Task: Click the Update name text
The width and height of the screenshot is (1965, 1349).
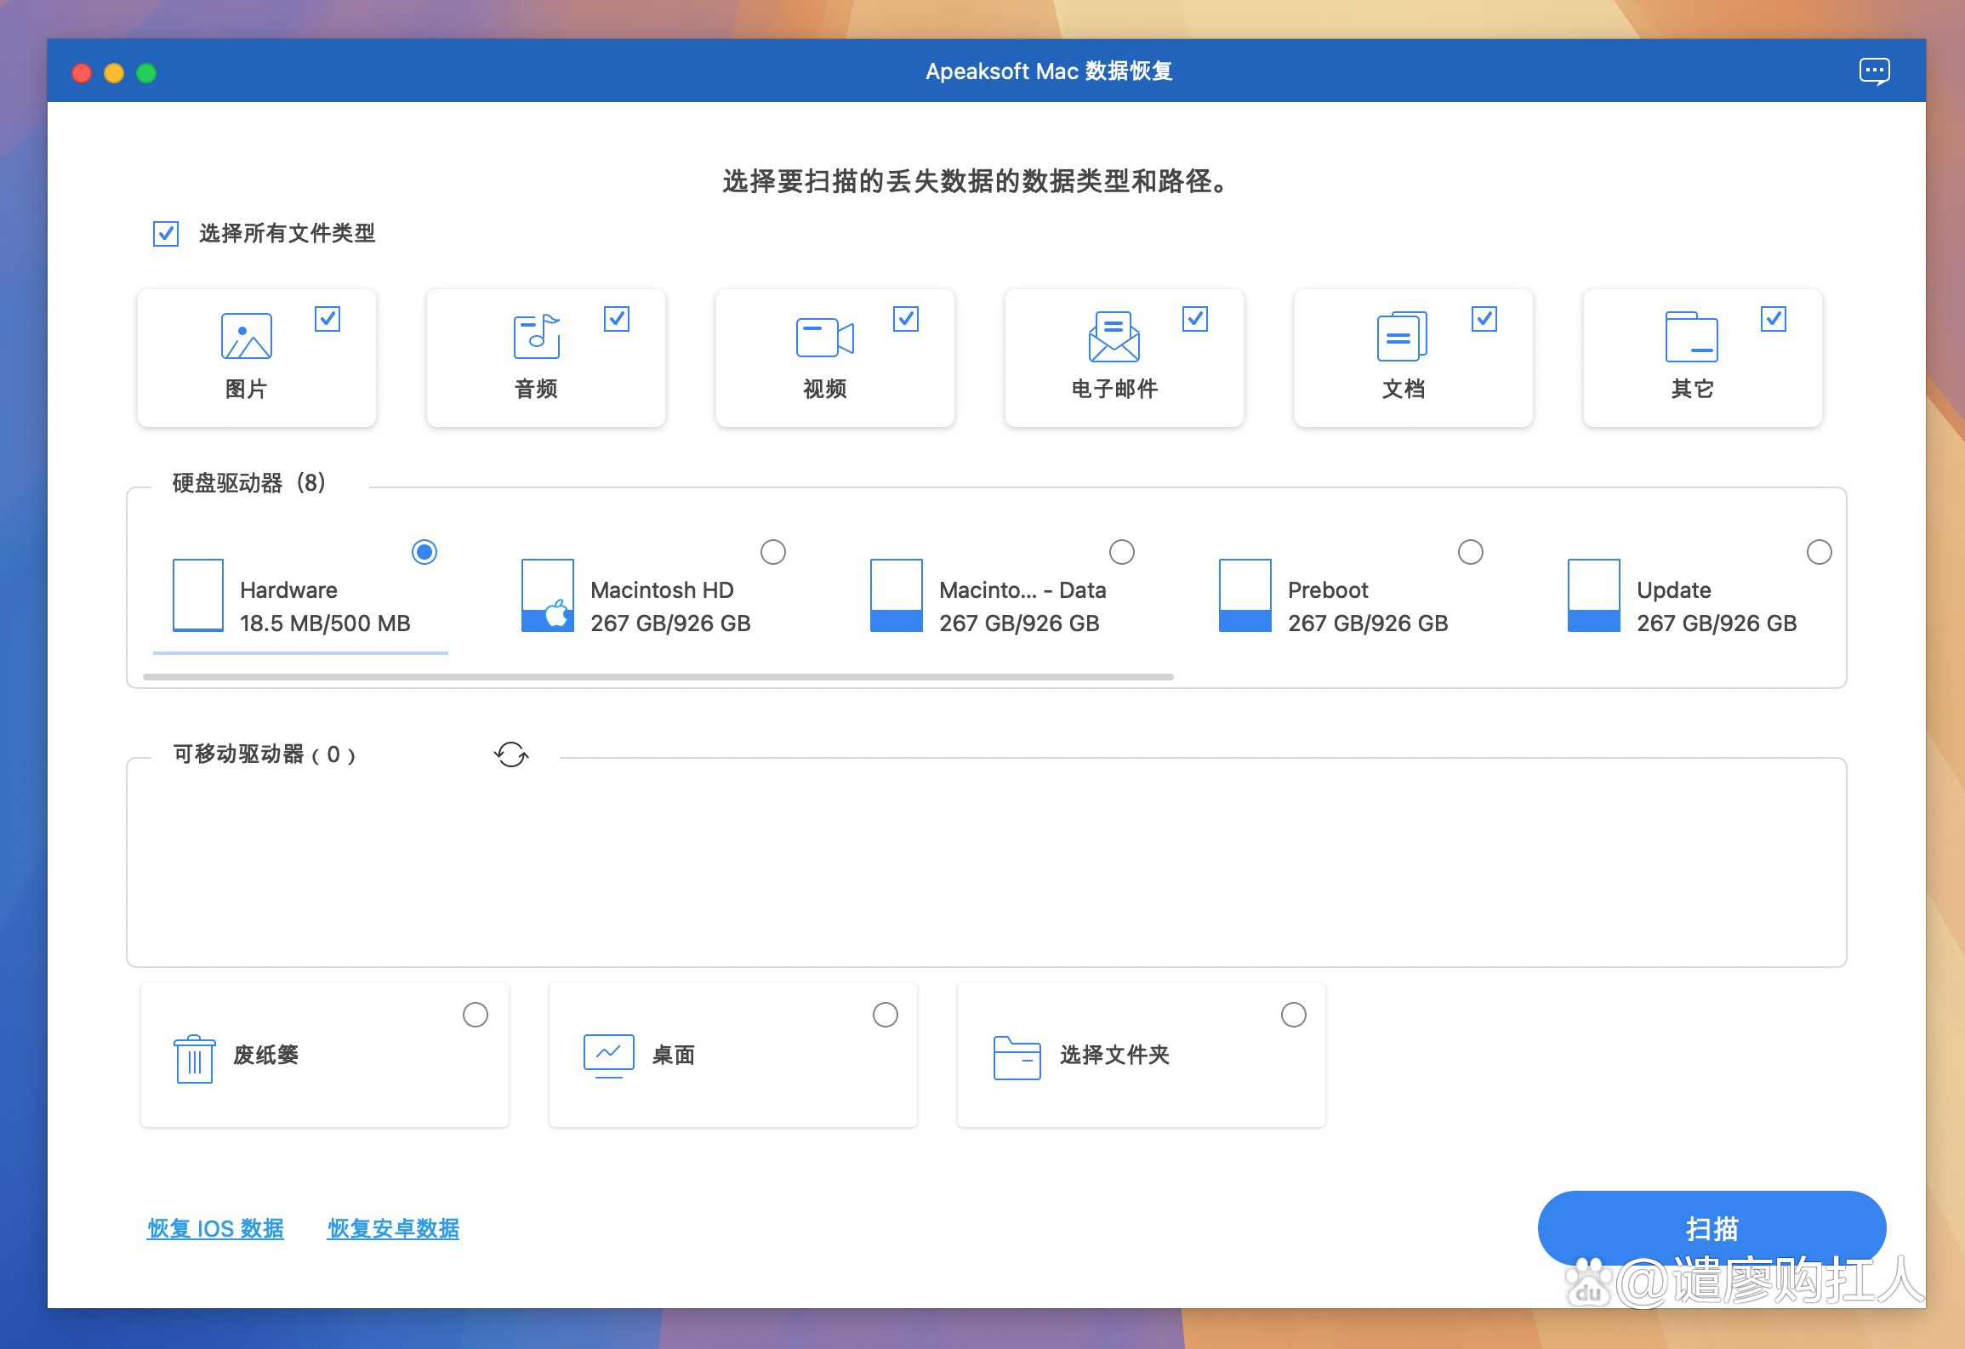Action: coord(1673,590)
